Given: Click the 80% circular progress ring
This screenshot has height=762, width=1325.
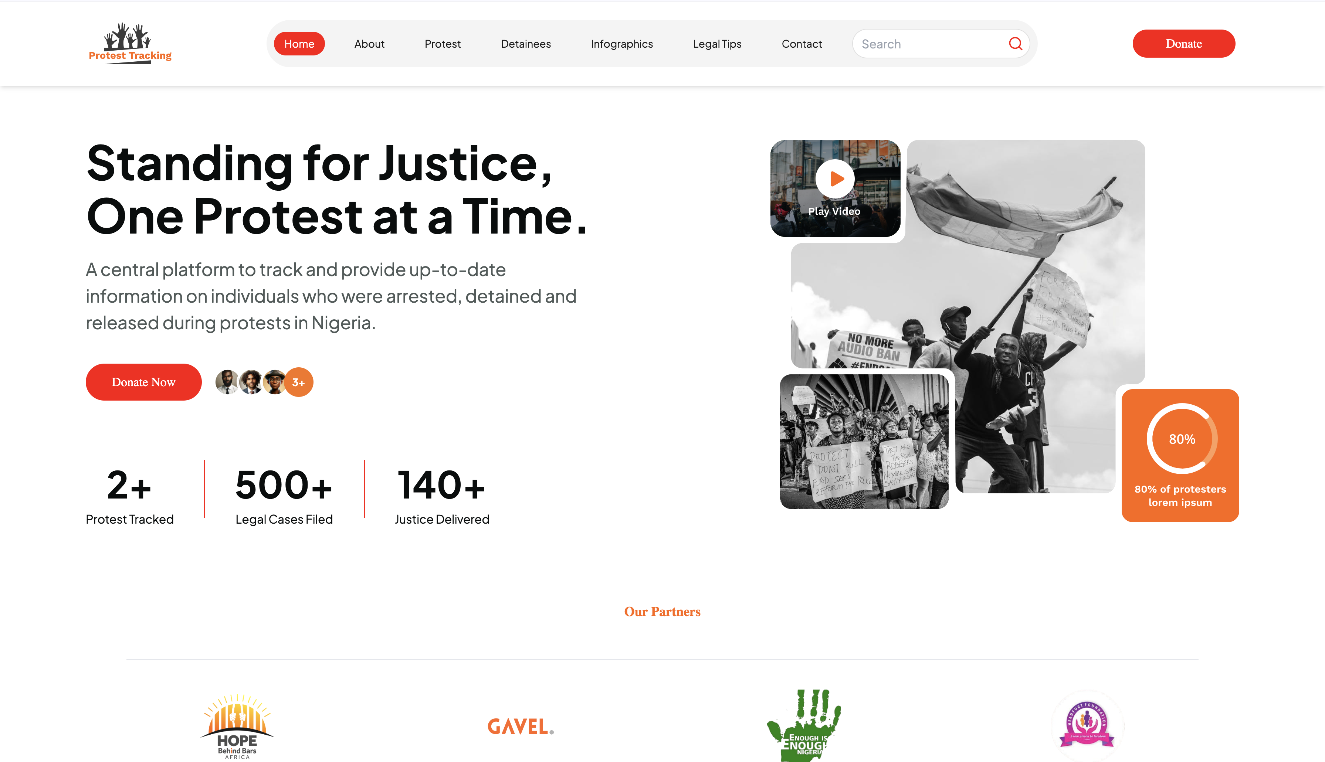Looking at the screenshot, I should click(1182, 439).
